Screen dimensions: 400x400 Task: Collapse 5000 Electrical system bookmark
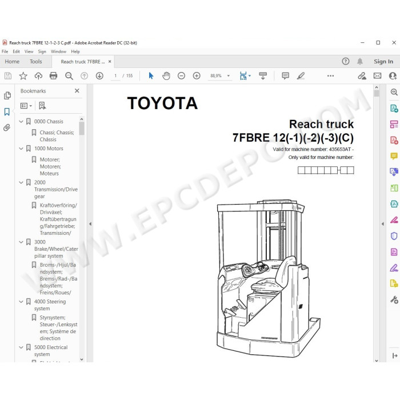tap(21, 347)
